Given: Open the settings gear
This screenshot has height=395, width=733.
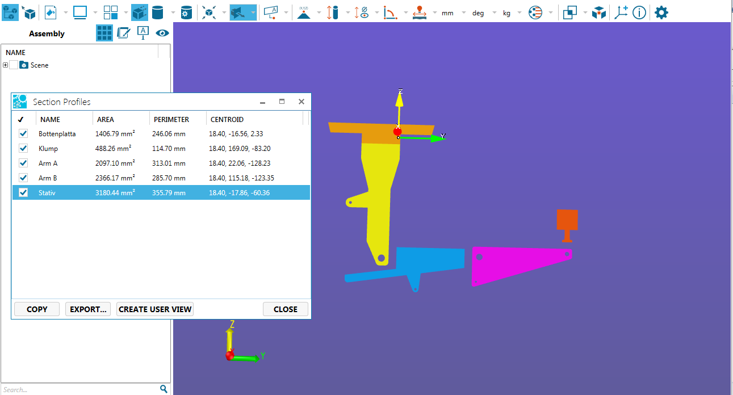Looking at the screenshot, I should (661, 12).
